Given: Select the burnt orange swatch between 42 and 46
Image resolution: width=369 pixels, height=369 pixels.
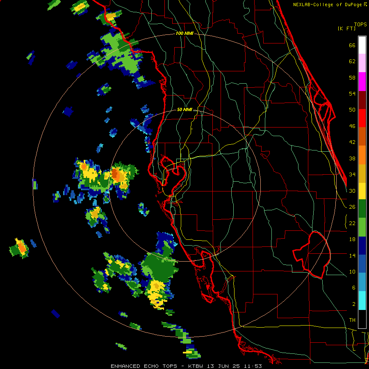Looking at the screenshot, I should tap(362, 136).
